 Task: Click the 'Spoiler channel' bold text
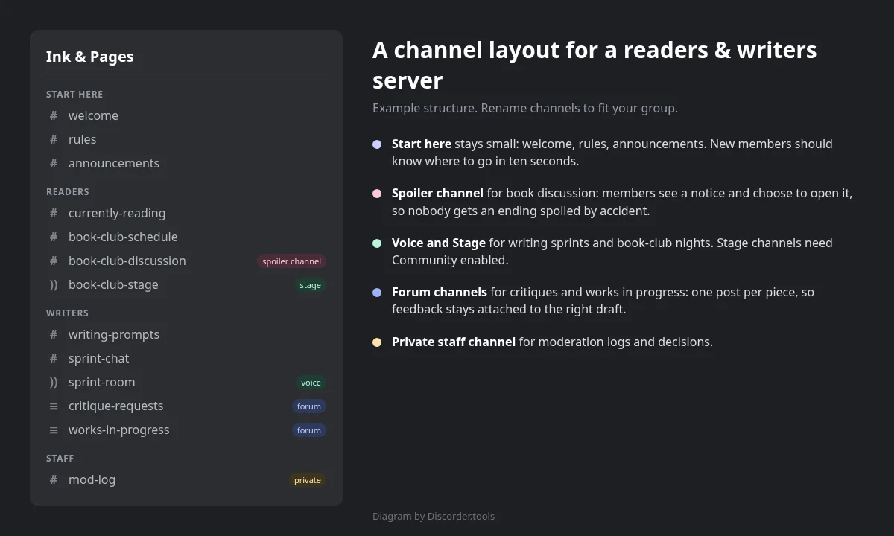click(437, 193)
